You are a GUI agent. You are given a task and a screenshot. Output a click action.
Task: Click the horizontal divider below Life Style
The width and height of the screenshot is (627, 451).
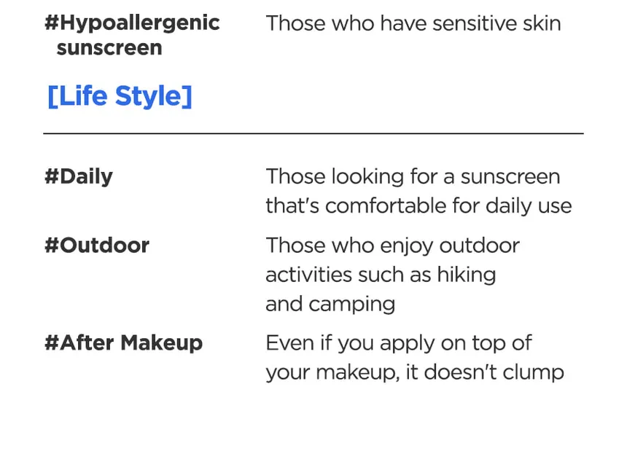pyautogui.click(x=313, y=133)
